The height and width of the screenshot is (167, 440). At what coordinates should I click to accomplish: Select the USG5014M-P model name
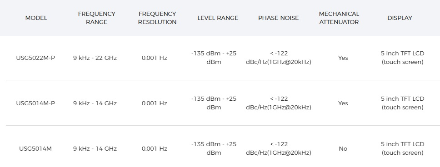35,103
